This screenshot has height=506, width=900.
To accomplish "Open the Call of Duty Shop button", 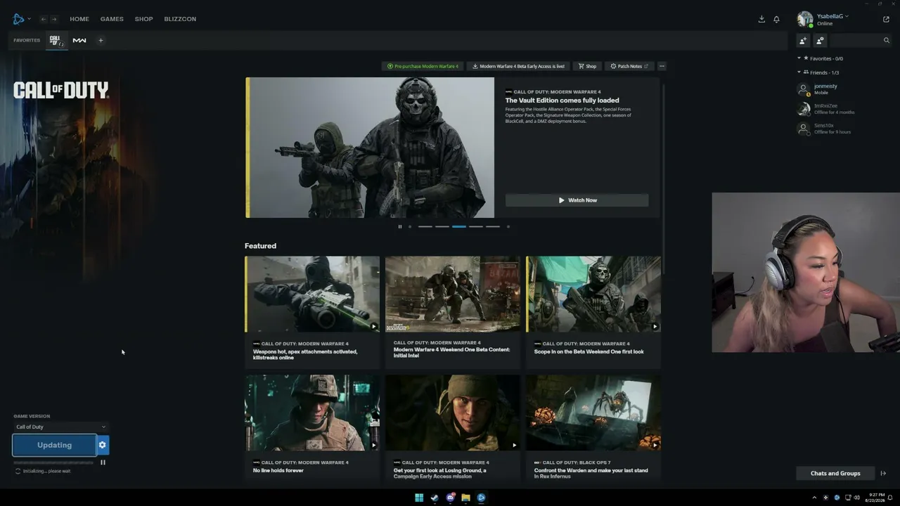I will tap(587, 66).
